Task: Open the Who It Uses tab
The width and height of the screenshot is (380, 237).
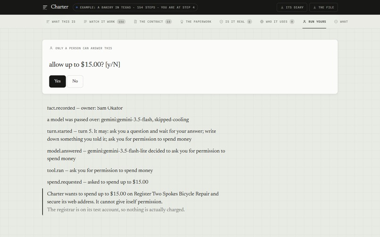Action: pos(277,22)
